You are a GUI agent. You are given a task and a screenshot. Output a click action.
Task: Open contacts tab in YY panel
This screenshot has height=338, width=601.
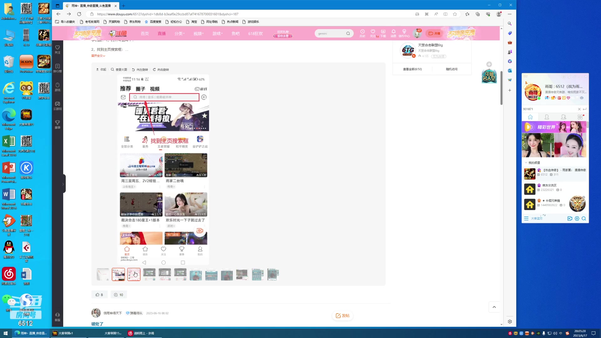pyautogui.click(x=547, y=117)
